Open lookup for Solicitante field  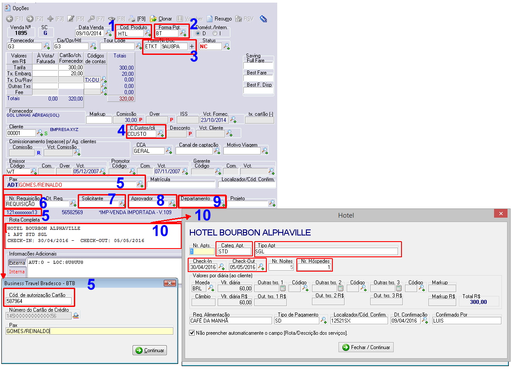[122, 203]
